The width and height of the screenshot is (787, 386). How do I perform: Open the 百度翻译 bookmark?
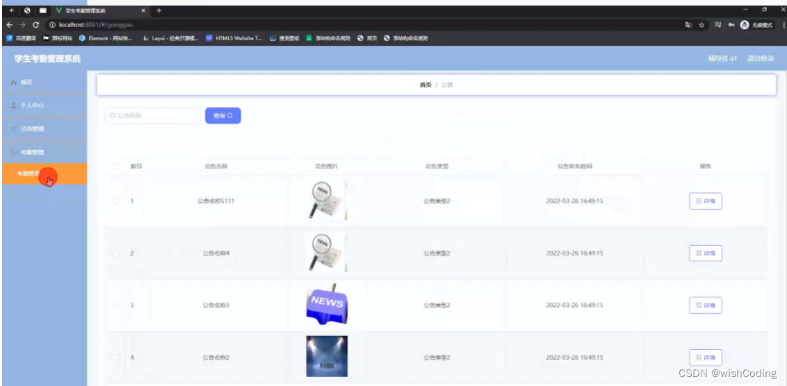[21, 38]
